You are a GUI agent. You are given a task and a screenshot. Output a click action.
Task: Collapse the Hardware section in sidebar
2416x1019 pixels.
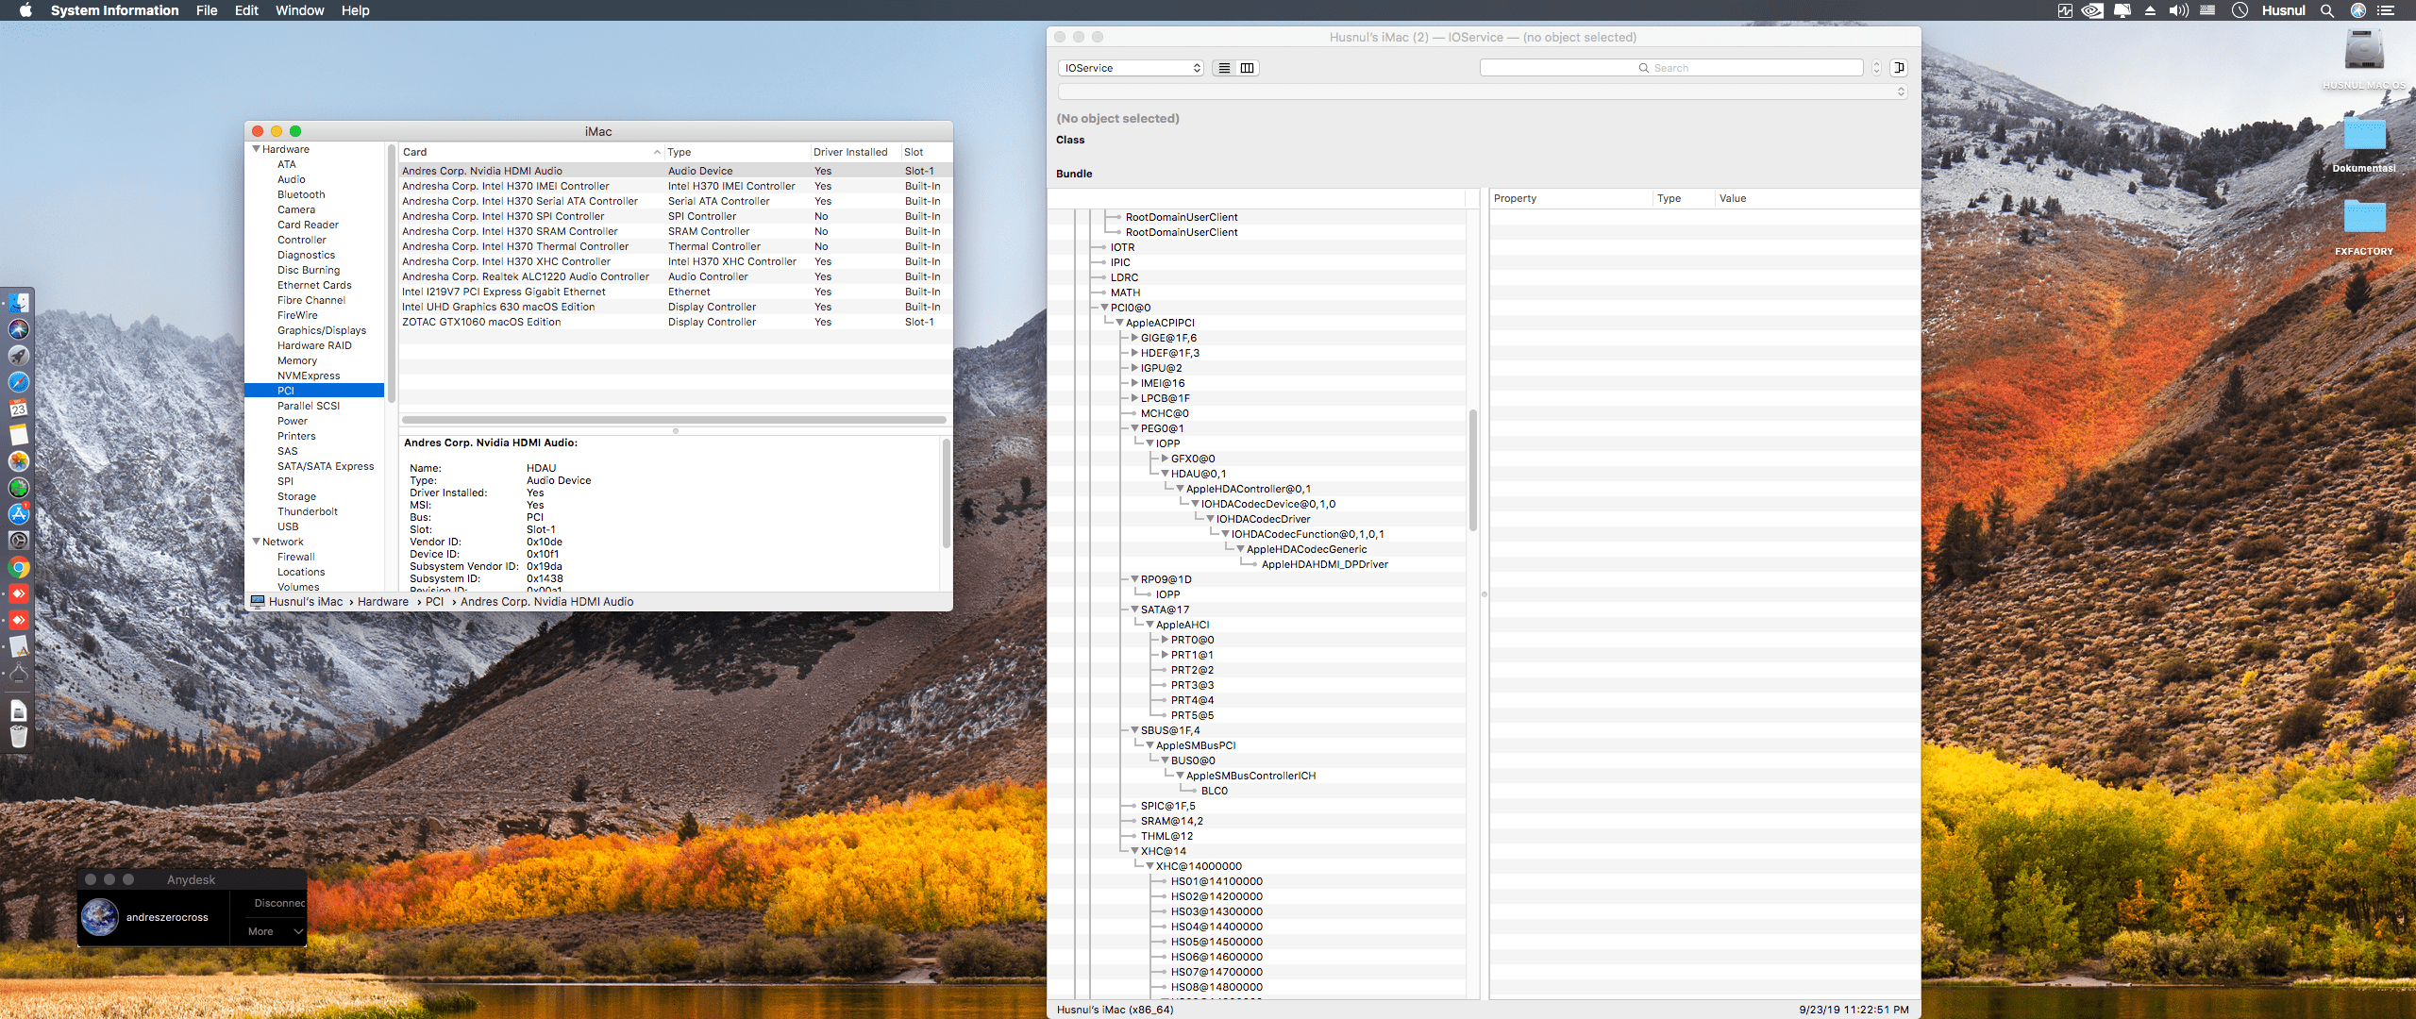tap(256, 149)
